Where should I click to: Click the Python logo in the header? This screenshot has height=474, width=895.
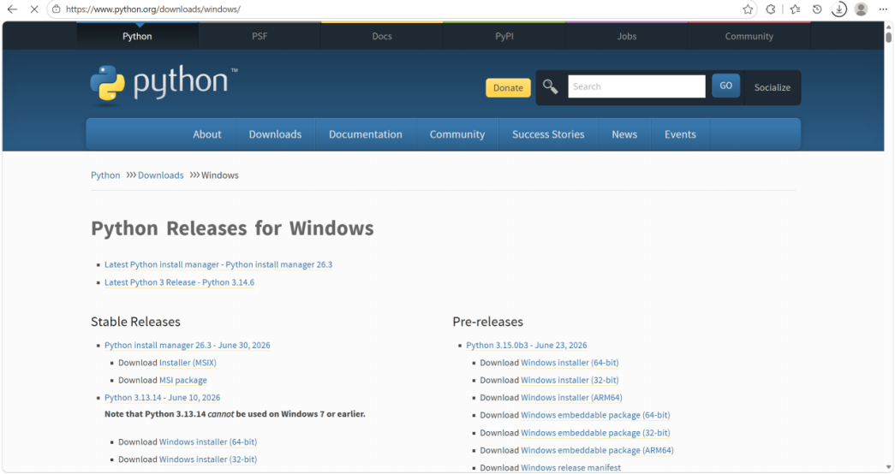click(164, 85)
